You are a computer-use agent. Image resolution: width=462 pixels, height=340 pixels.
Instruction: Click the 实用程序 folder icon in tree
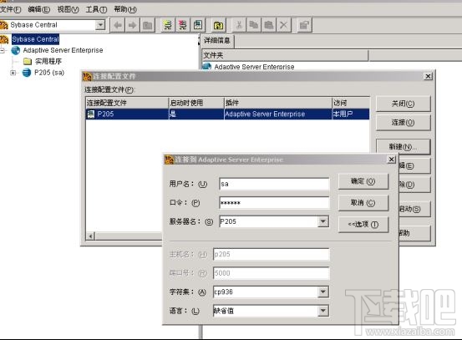28,61
